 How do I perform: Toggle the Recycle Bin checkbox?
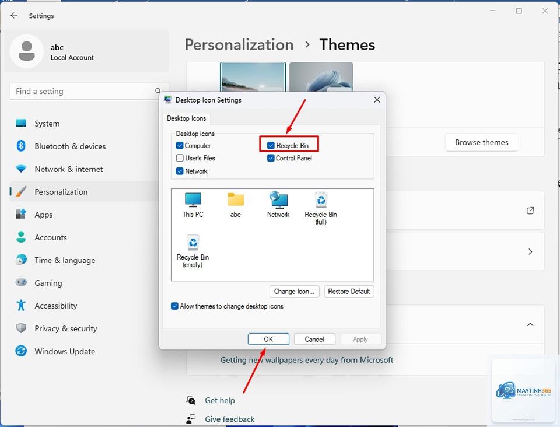point(271,145)
